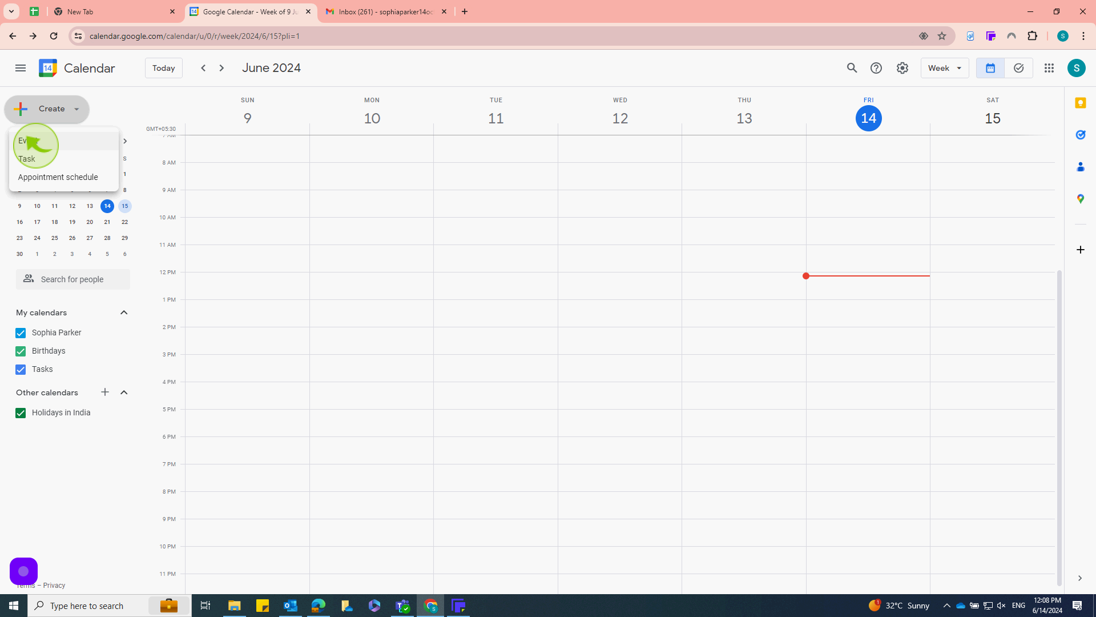Open the Settings gear menu

pos(902,68)
